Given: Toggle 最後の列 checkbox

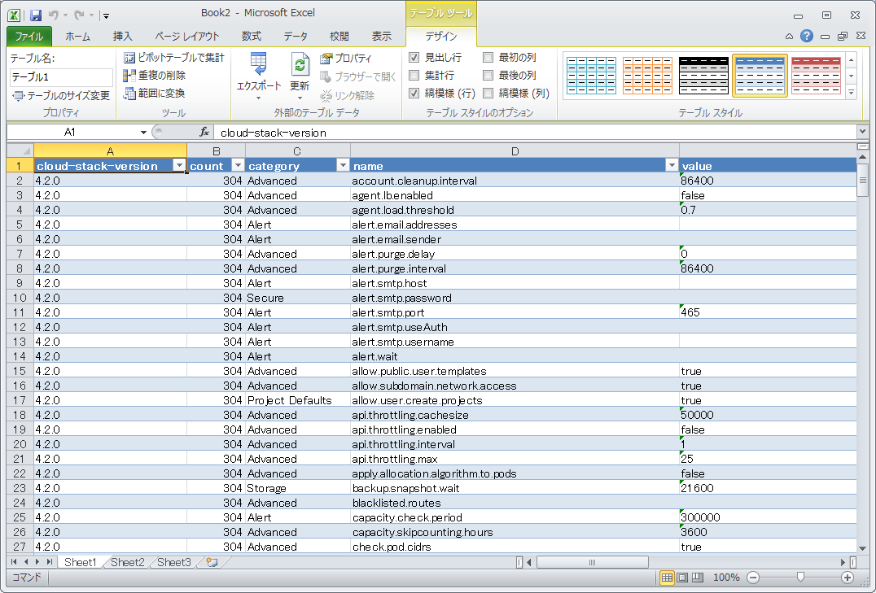Looking at the screenshot, I should [x=488, y=75].
